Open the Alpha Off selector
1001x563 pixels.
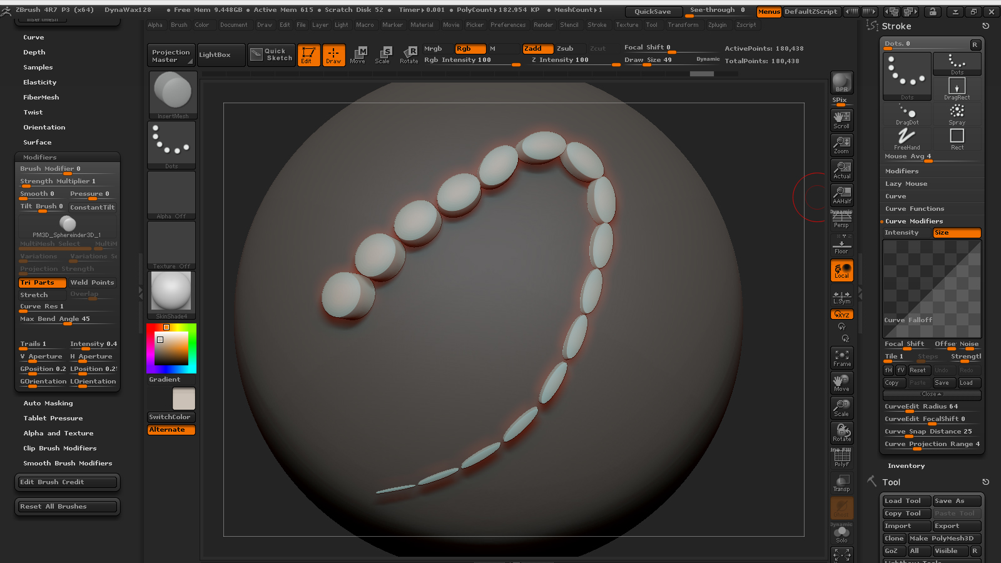(x=171, y=195)
